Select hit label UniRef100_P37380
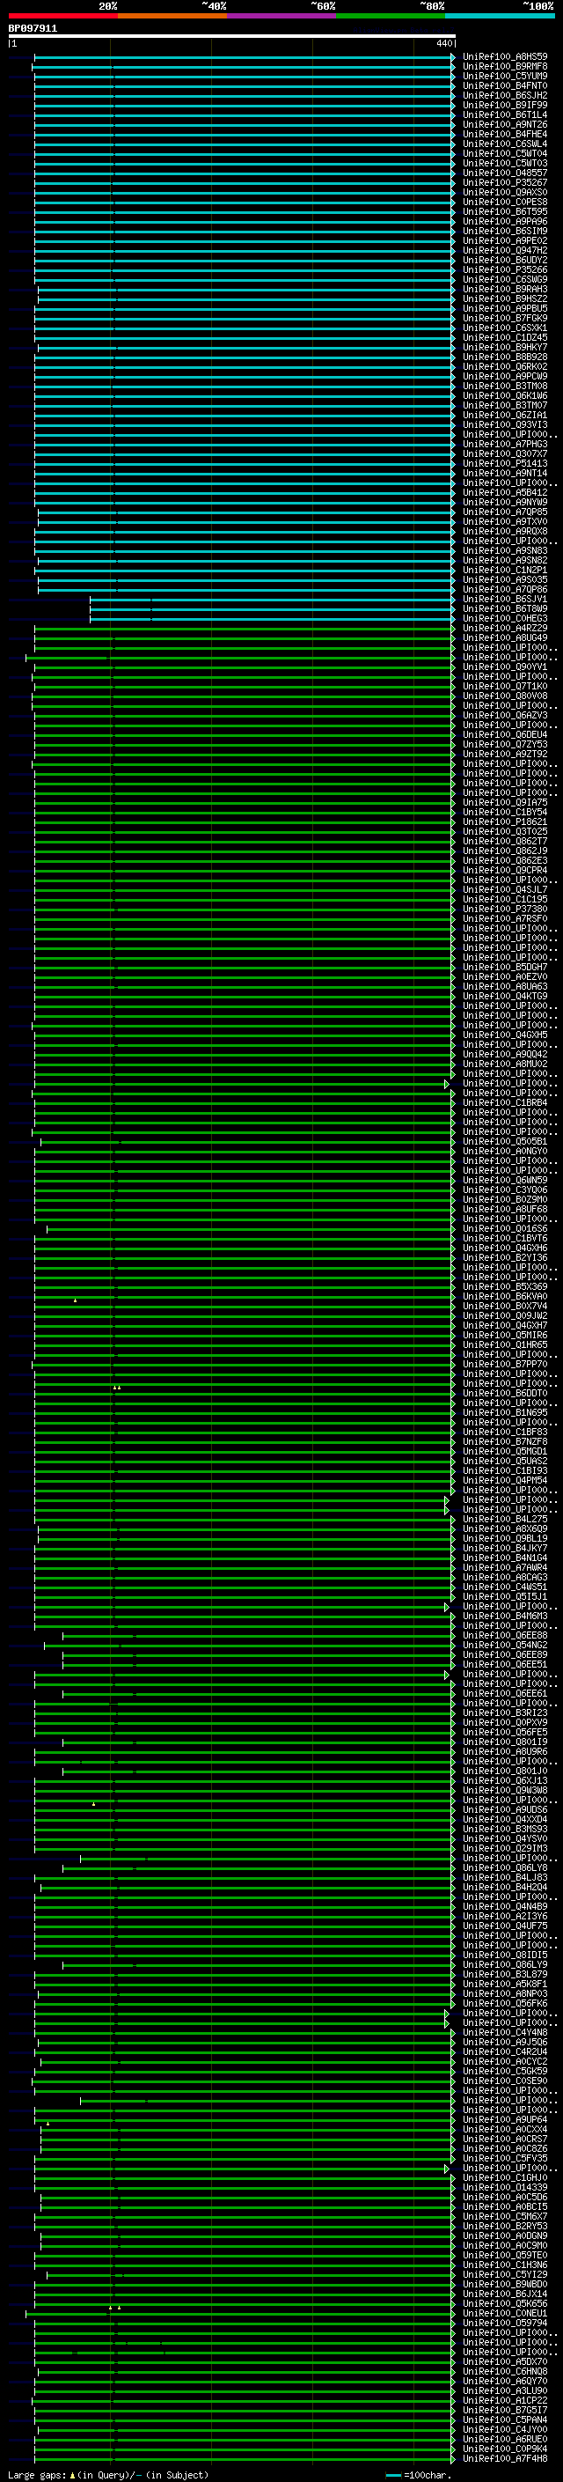 pyautogui.click(x=505, y=910)
